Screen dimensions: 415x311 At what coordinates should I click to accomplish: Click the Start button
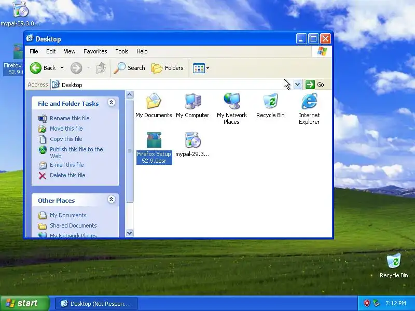coord(25,303)
